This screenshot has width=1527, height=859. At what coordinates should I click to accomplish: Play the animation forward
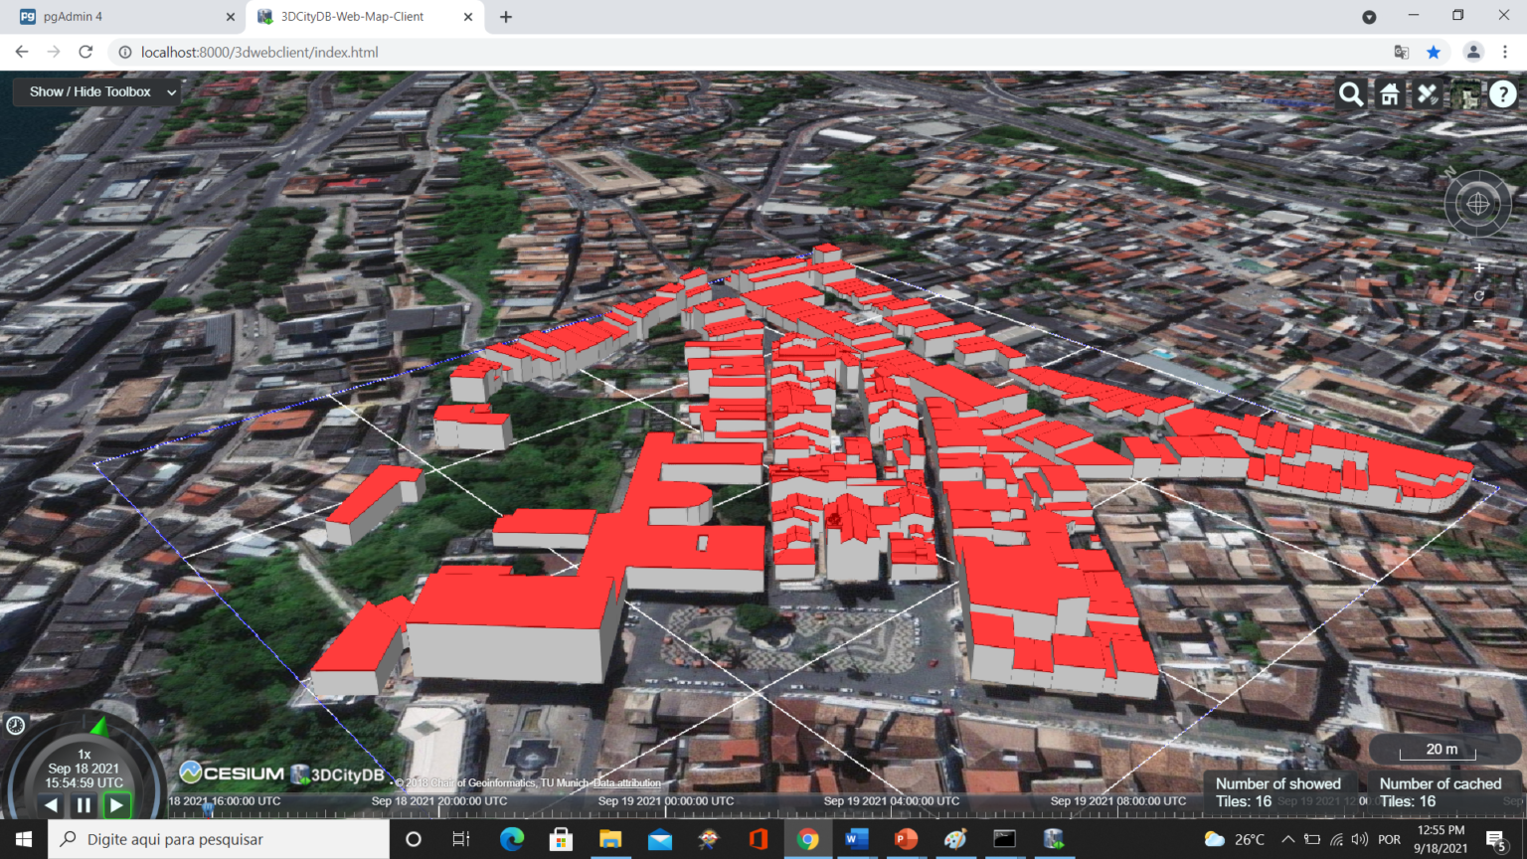pyautogui.click(x=116, y=805)
